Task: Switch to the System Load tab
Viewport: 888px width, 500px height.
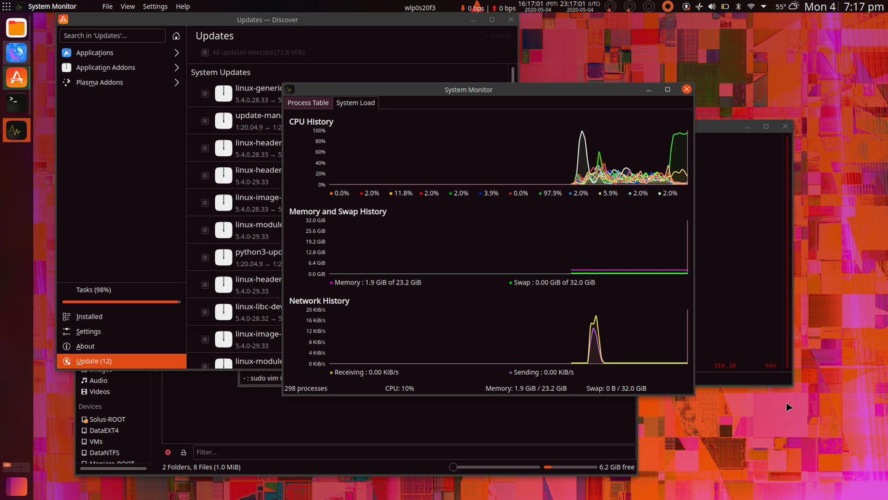Action: (x=355, y=102)
